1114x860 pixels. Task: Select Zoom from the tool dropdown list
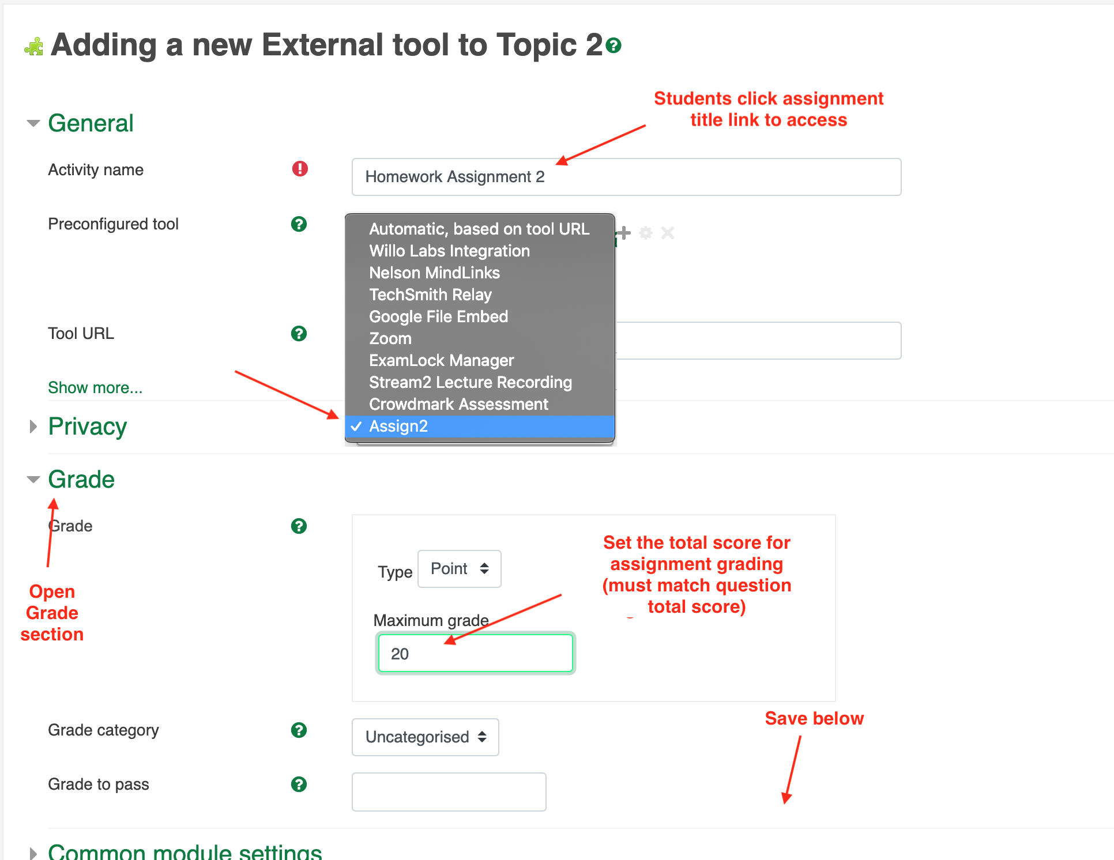point(390,338)
